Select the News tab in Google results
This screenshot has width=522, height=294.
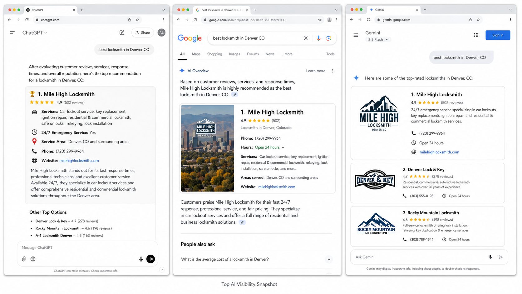tap(270, 54)
